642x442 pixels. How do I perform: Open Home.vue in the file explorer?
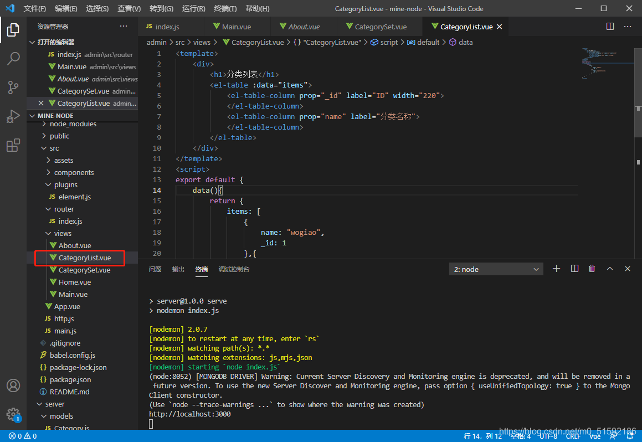pos(75,282)
